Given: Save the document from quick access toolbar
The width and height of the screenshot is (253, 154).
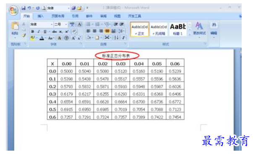Looking at the screenshot, I should click(x=23, y=8).
